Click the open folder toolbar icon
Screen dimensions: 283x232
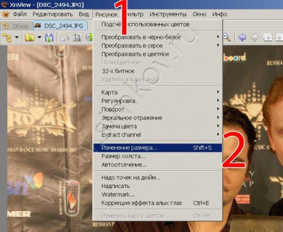(x=29, y=37)
